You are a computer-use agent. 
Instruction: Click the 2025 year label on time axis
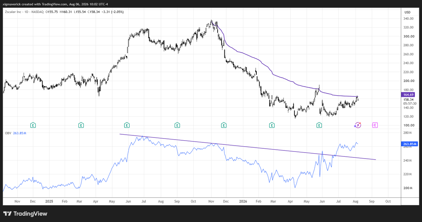tap(49, 202)
